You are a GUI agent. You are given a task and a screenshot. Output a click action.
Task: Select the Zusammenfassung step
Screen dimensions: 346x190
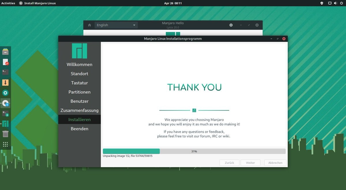(x=80, y=110)
